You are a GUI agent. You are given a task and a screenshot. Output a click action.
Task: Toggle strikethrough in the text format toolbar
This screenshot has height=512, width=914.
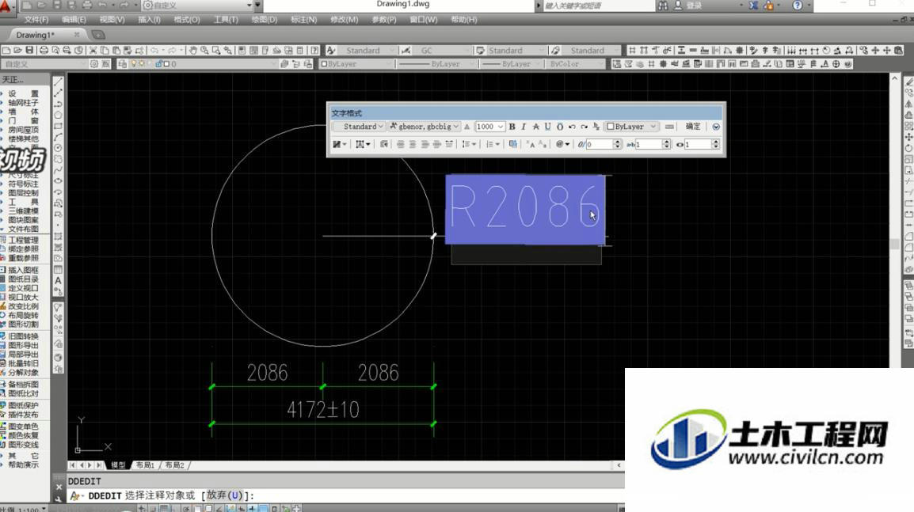(535, 127)
